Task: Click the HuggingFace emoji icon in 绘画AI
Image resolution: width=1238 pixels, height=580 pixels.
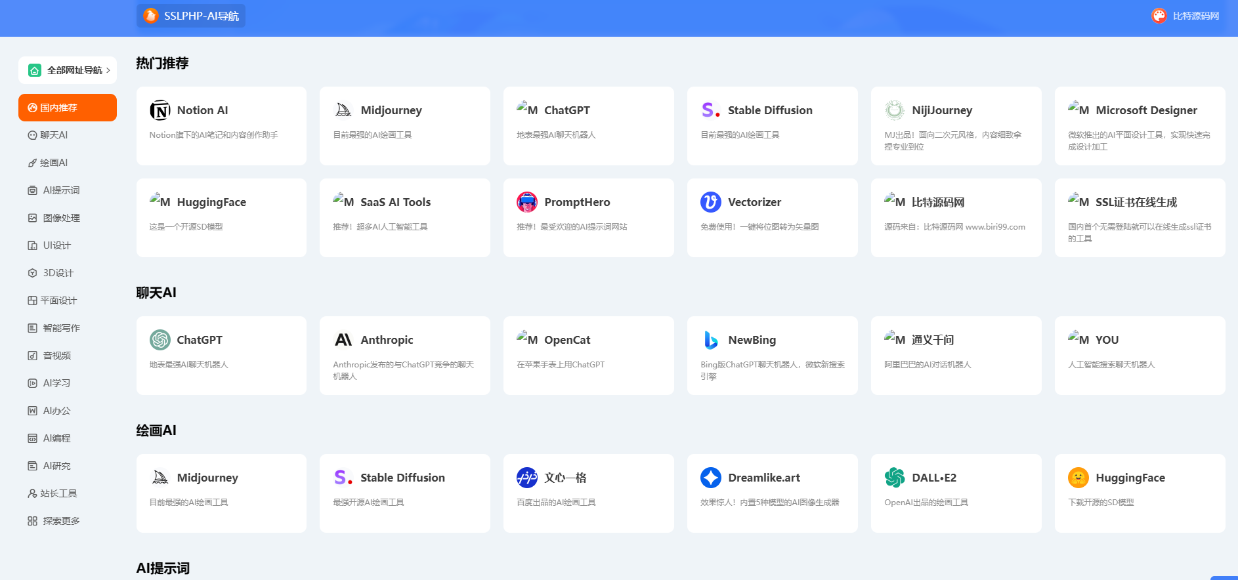Action: click(x=1078, y=478)
